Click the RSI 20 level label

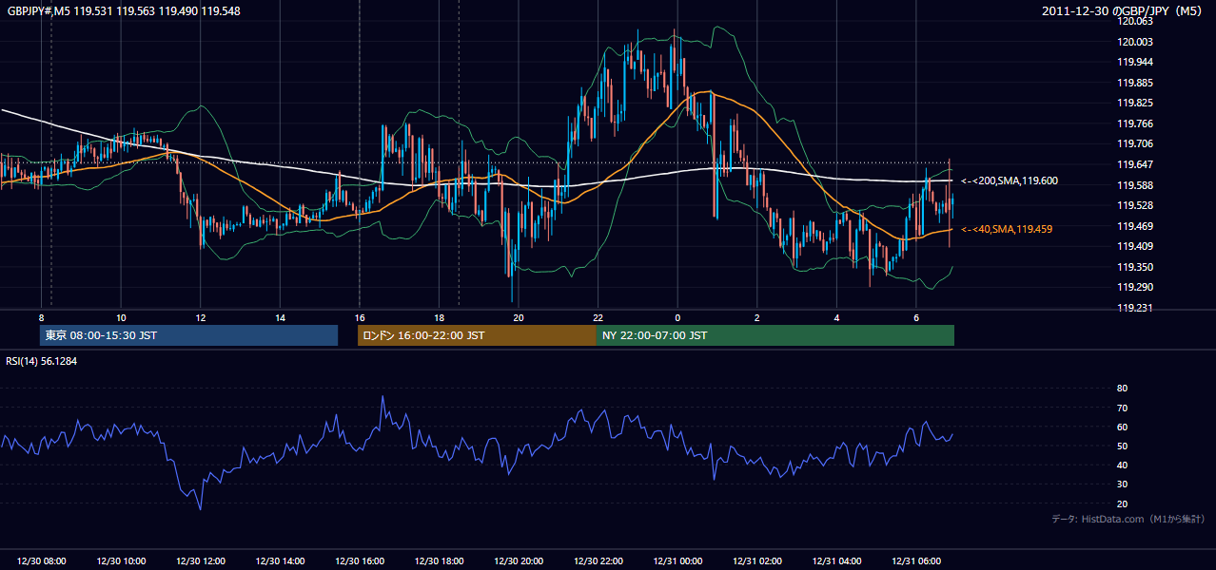tap(1122, 503)
